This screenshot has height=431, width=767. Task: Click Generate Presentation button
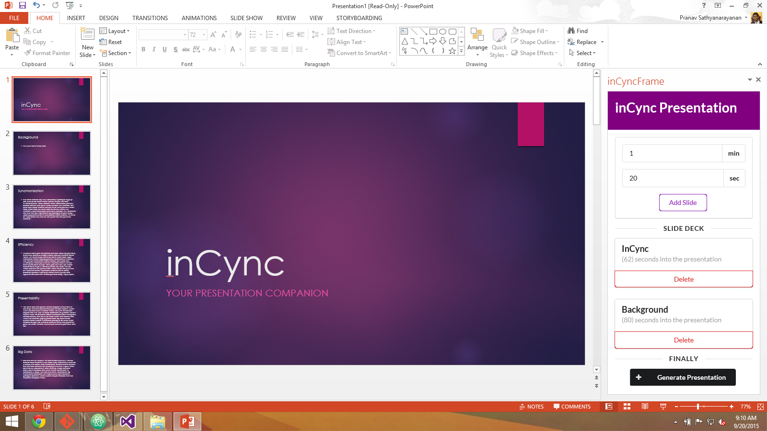[x=683, y=377]
